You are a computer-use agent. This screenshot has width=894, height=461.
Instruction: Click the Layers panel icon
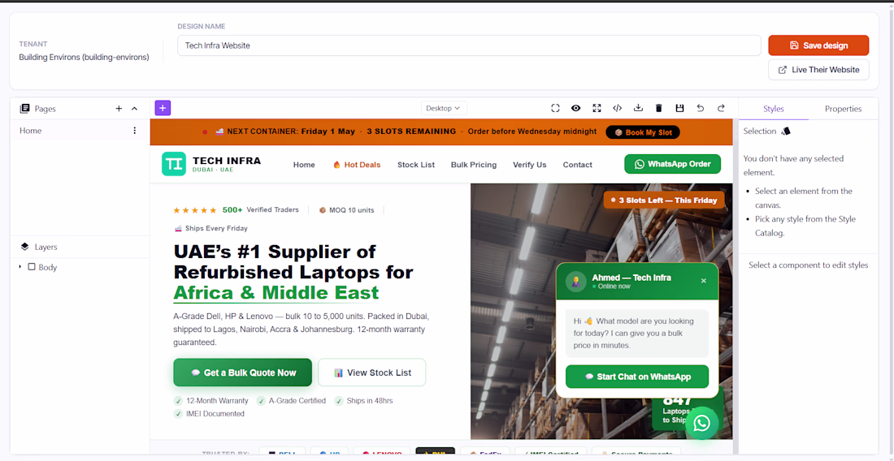[24, 247]
